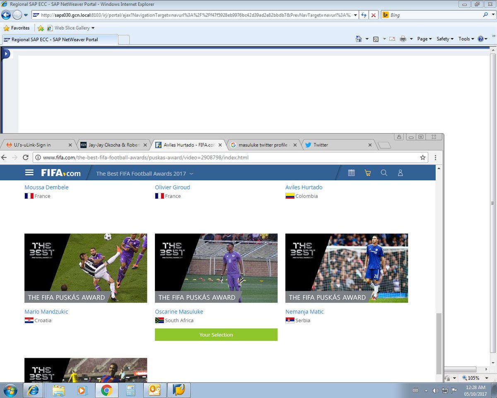Viewport: 497px width, 398px height.
Task: Open Chrome three-dot menu
Action: [435, 158]
